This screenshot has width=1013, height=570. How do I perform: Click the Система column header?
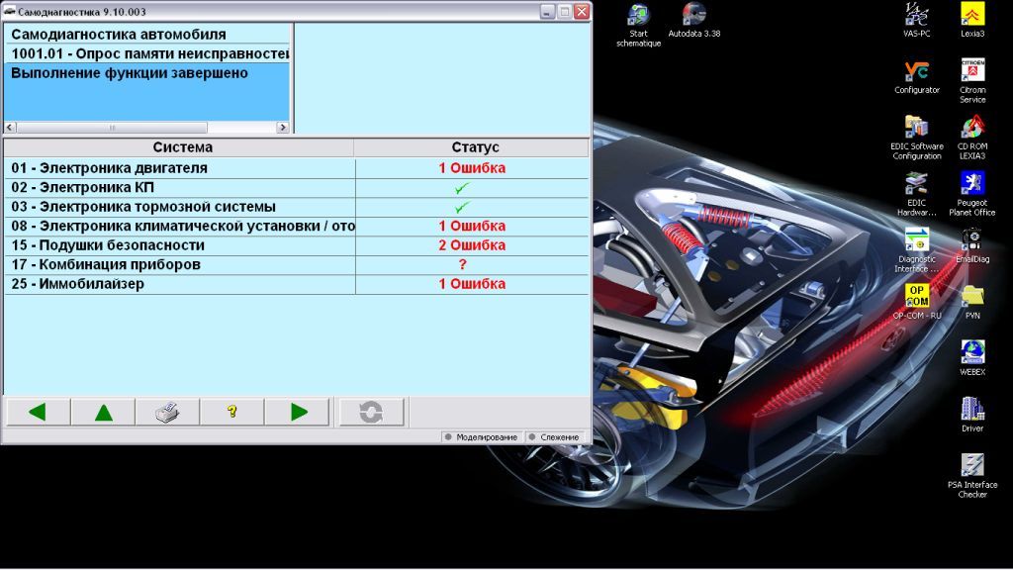point(180,147)
